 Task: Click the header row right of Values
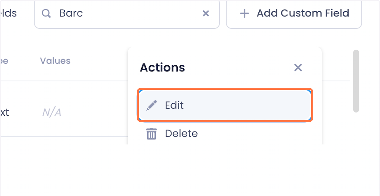(x=100, y=61)
